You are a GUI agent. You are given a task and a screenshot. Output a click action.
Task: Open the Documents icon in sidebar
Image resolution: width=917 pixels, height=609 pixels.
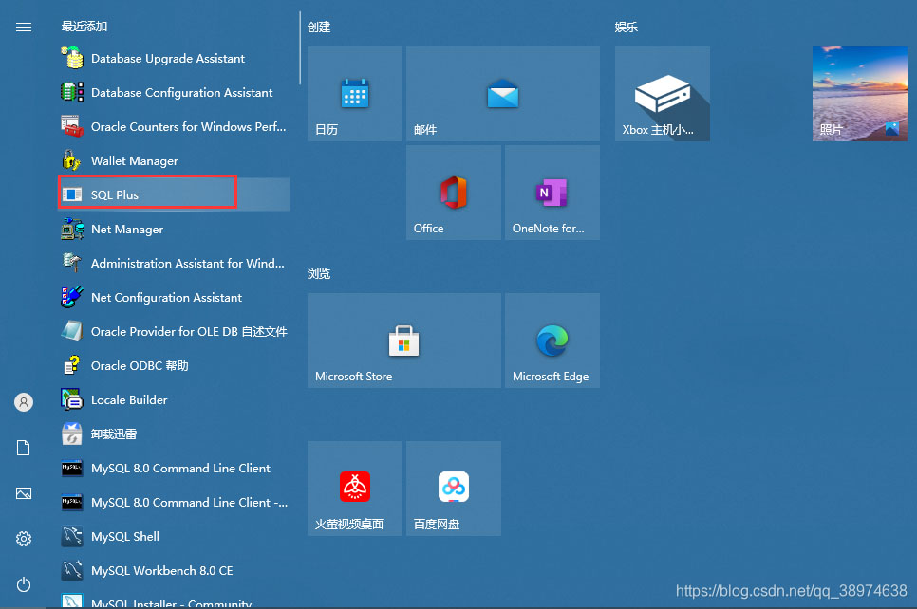click(24, 448)
